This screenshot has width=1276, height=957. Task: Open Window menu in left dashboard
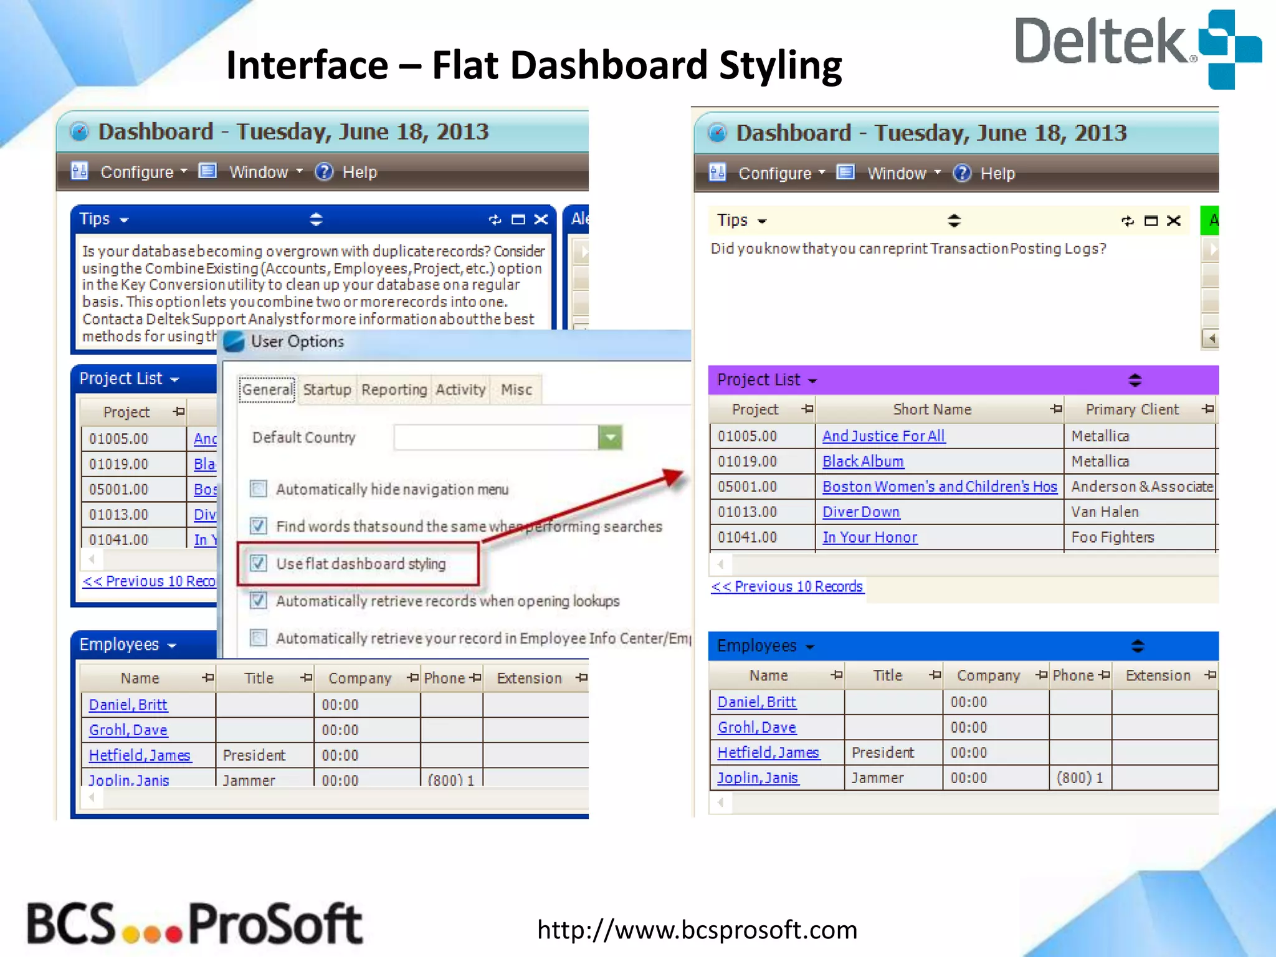click(x=265, y=172)
